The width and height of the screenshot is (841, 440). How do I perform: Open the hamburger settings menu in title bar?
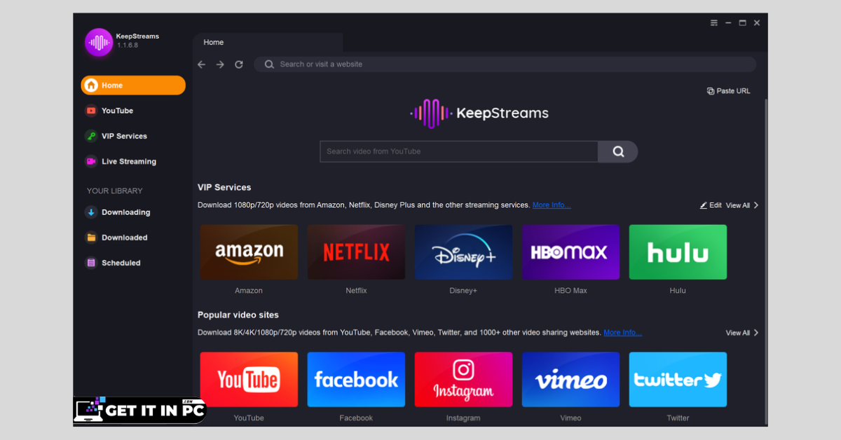coord(714,23)
